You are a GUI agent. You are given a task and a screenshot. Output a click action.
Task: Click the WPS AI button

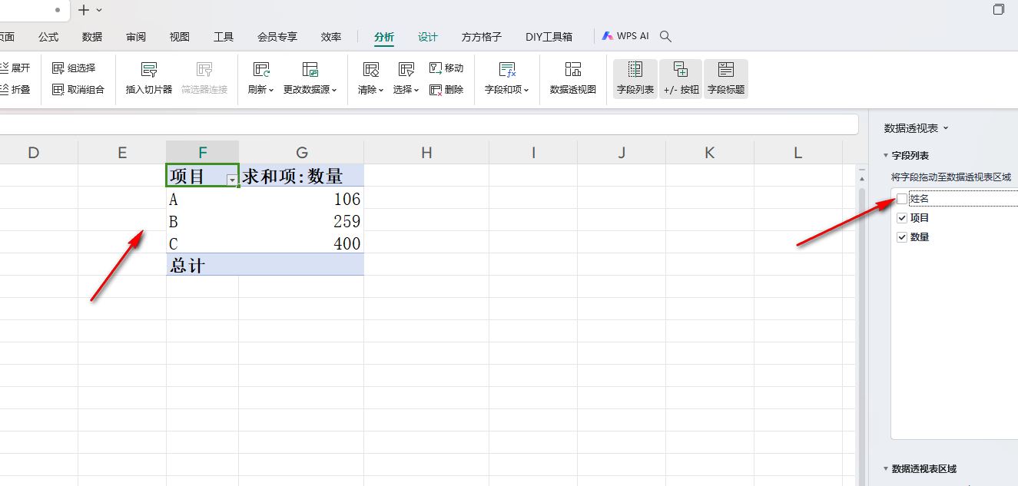pos(625,36)
